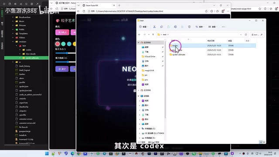Sort by the size (大小) column header
The height and width of the screenshot is (157, 279).
click(247, 41)
